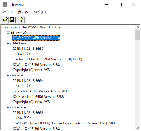Select the iocela.exe tree node
The image size is (141, 131).
point(15,75)
